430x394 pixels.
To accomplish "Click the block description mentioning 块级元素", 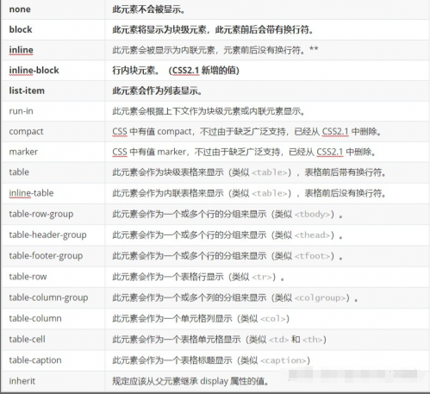I will (213, 29).
